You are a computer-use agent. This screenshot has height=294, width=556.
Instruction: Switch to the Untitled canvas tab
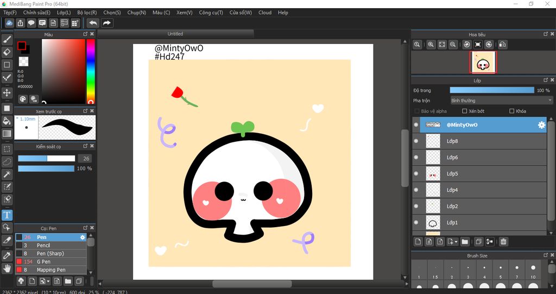(x=175, y=34)
